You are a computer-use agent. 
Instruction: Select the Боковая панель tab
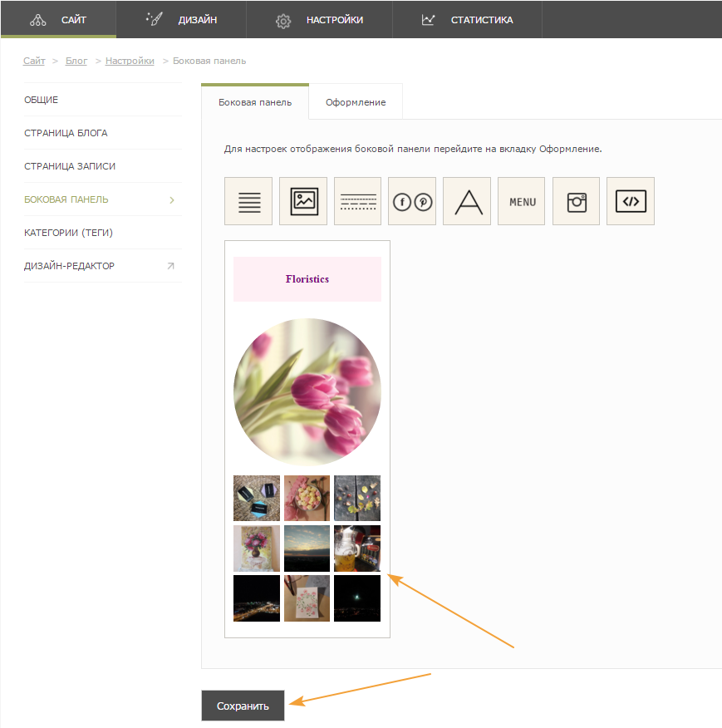pos(255,102)
